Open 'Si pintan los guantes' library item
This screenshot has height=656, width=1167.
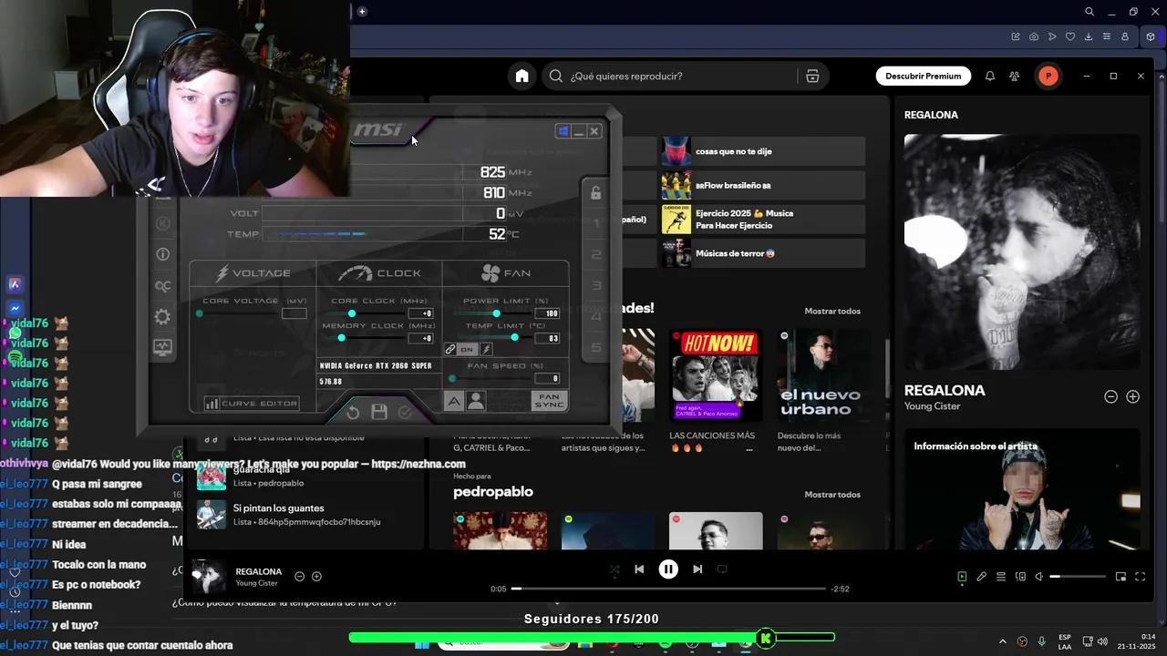[305, 514]
